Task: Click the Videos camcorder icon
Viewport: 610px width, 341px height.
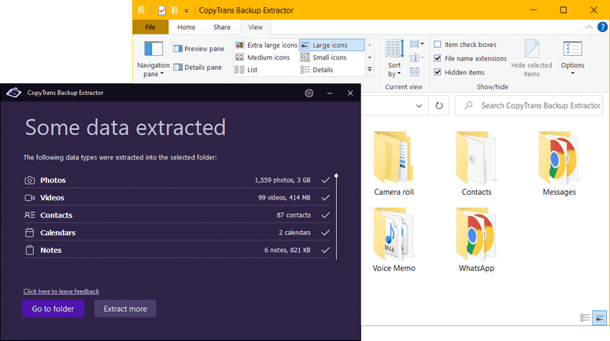Action: [x=30, y=198]
